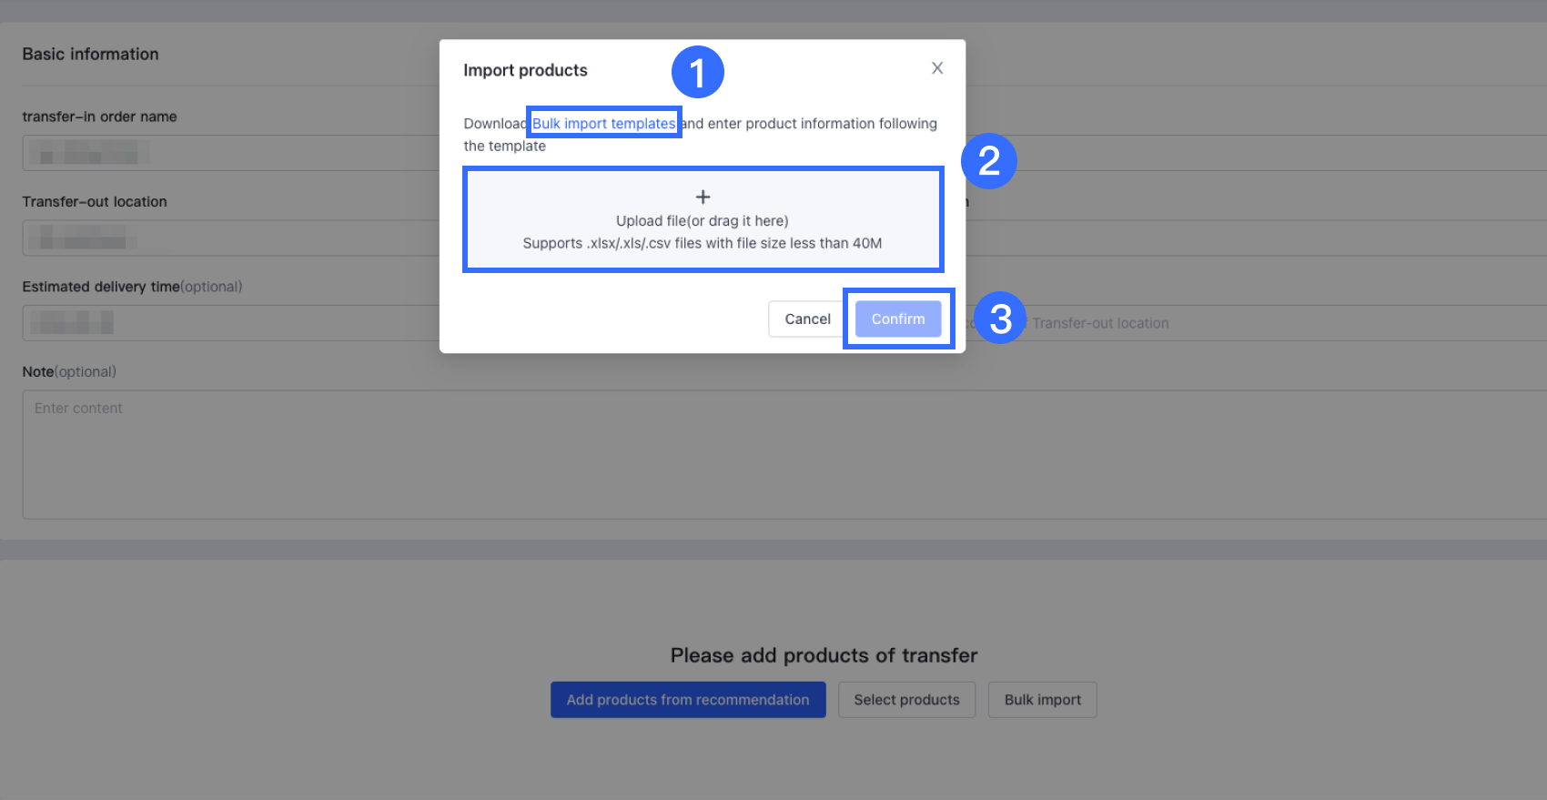Click the plus icon in the upload area

pyautogui.click(x=703, y=197)
